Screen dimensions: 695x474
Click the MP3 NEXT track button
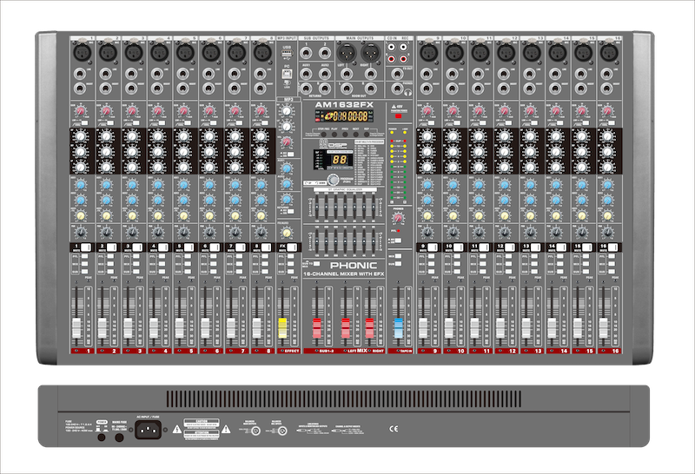click(x=356, y=134)
